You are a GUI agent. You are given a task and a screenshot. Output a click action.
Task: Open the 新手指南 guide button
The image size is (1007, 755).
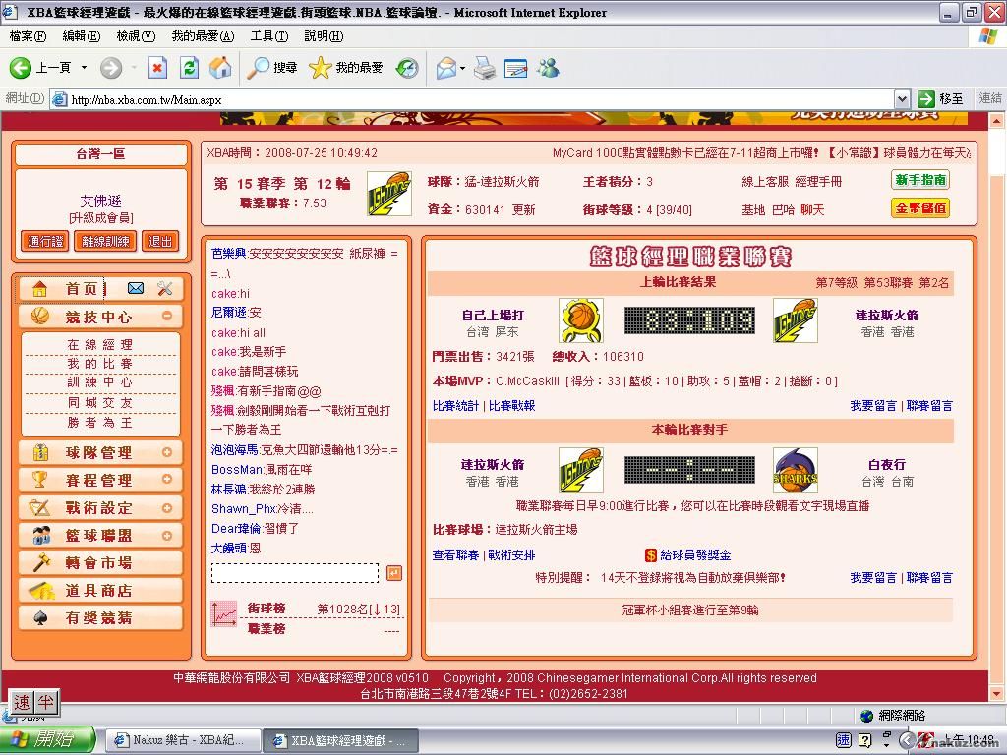[x=920, y=181]
